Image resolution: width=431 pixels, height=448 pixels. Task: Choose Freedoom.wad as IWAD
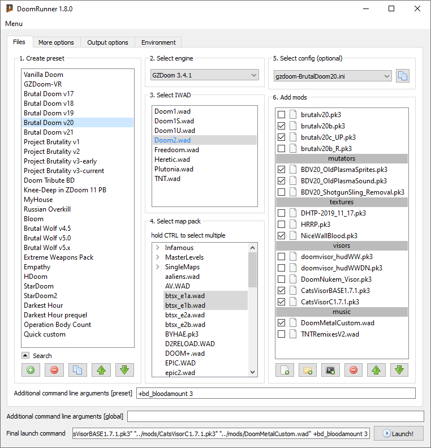point(205,150)
